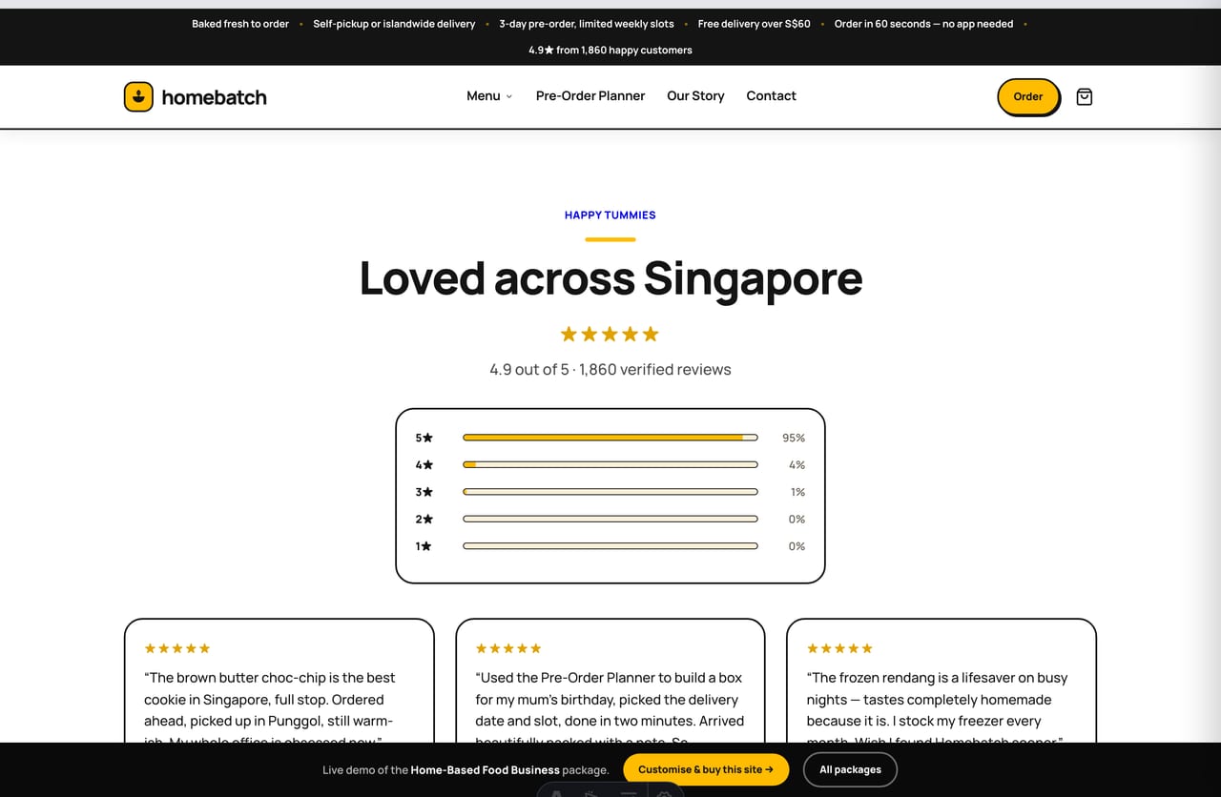Click Self-pickup or islandwide delivery text
The width and height of the screenshot is (1221, 797).
pyautogui.click(x=394, y=24)
